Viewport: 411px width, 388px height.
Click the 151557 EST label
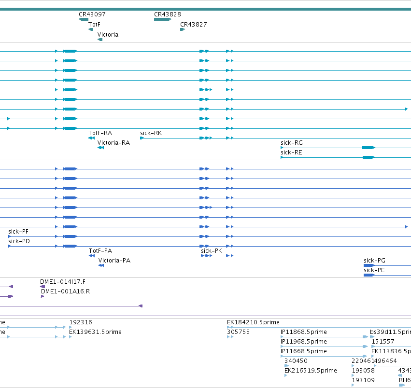[x=383, y=342]
